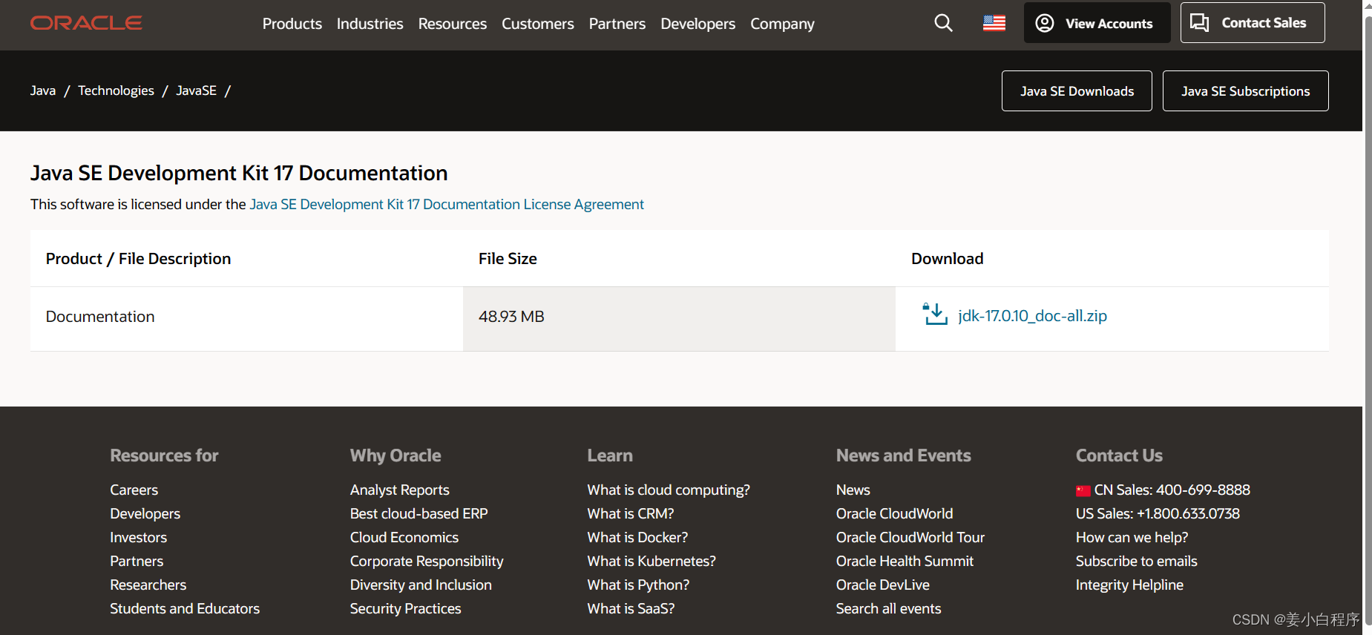Open Best cloud-based ERP link
This screenshot has width=1372, height=635.
(419, 513)
